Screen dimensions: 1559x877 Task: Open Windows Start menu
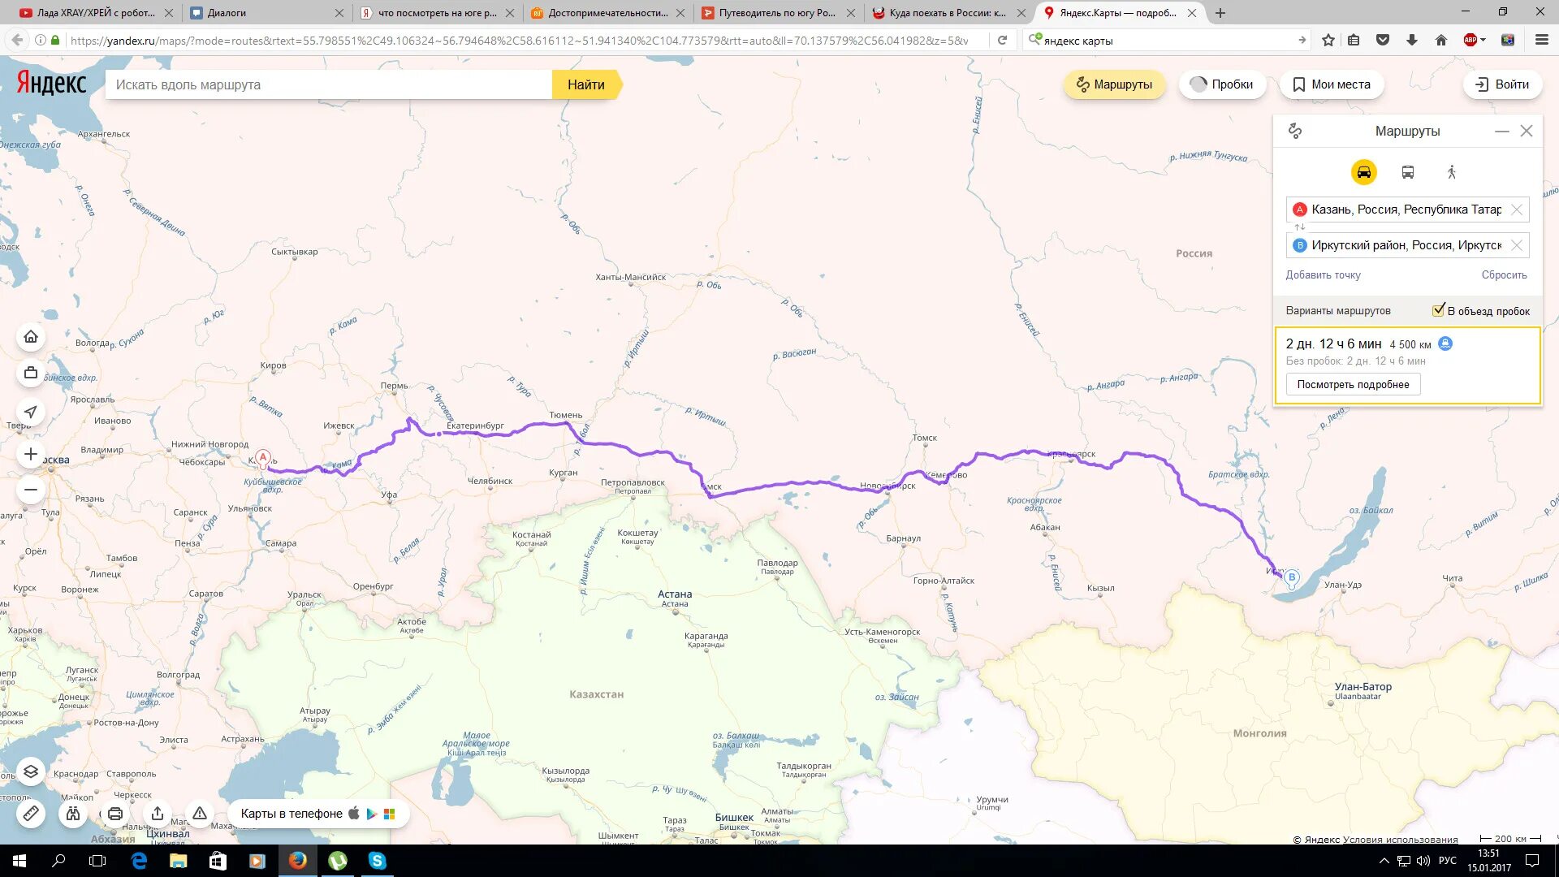click(19, 861)
